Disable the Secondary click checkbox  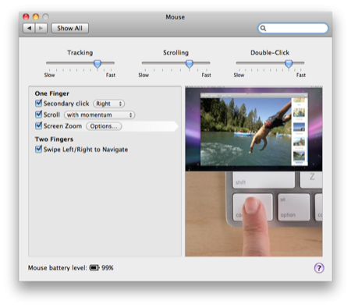[38, 104]
